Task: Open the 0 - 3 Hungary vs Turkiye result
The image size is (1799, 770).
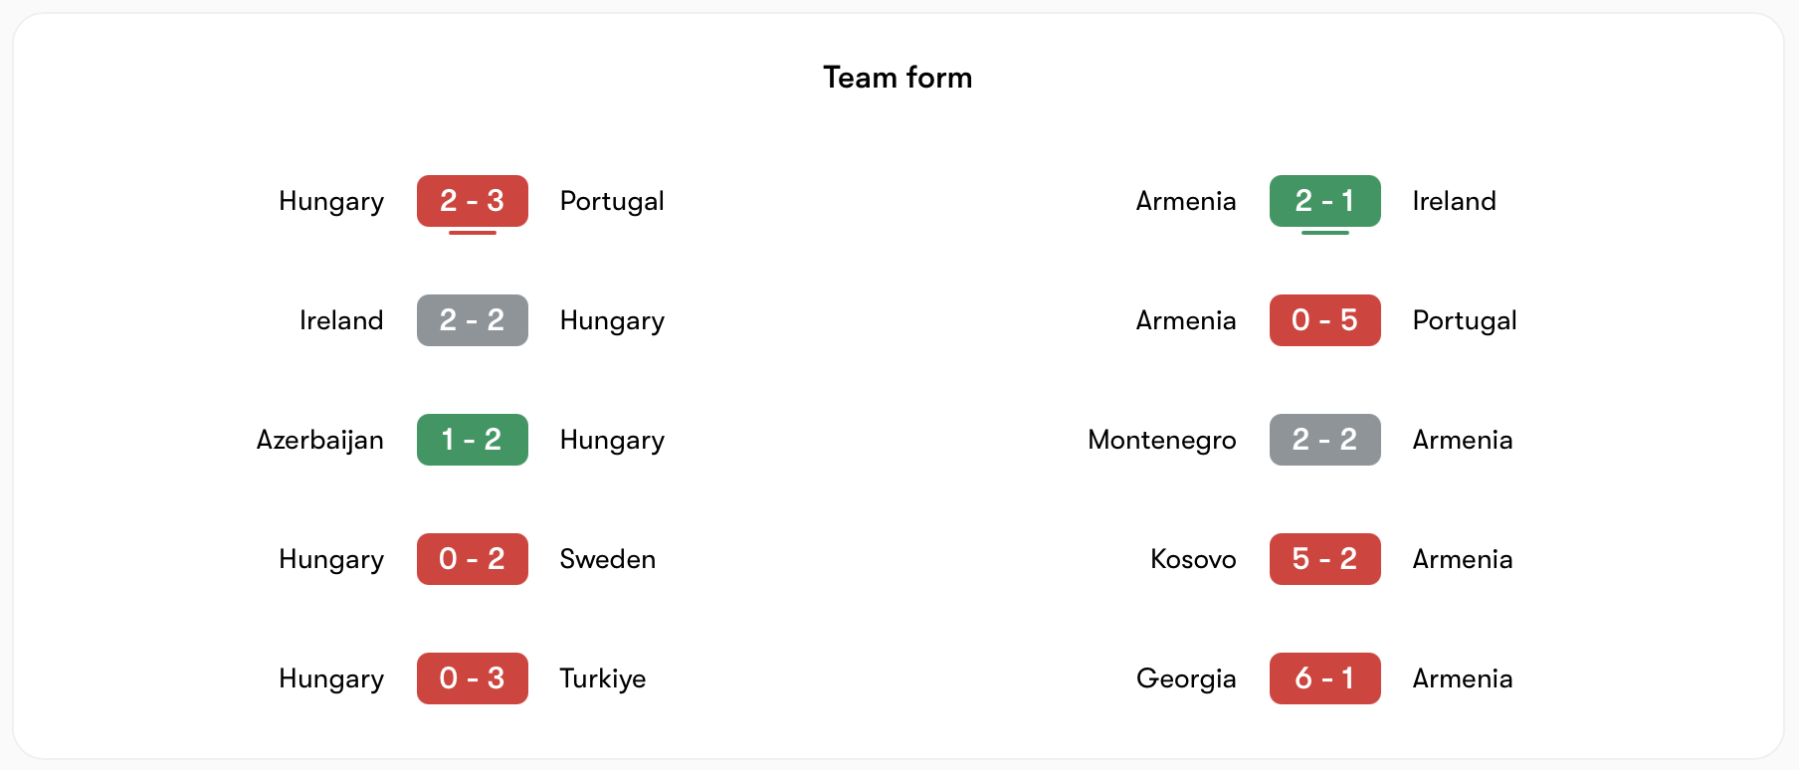Action: pyautogui.click(x=472, y=678)
